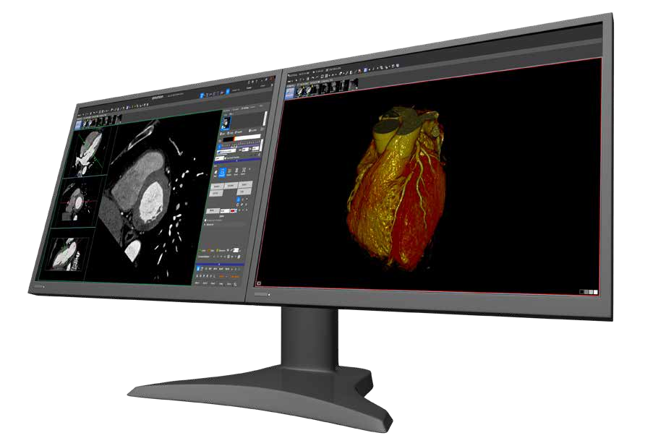Click left gray button in second button row

point(216,193)
